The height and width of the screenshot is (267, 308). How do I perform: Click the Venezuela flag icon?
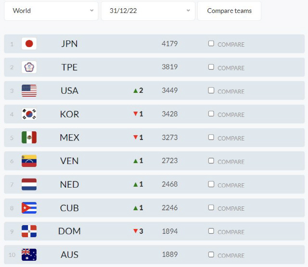(29, 161)
